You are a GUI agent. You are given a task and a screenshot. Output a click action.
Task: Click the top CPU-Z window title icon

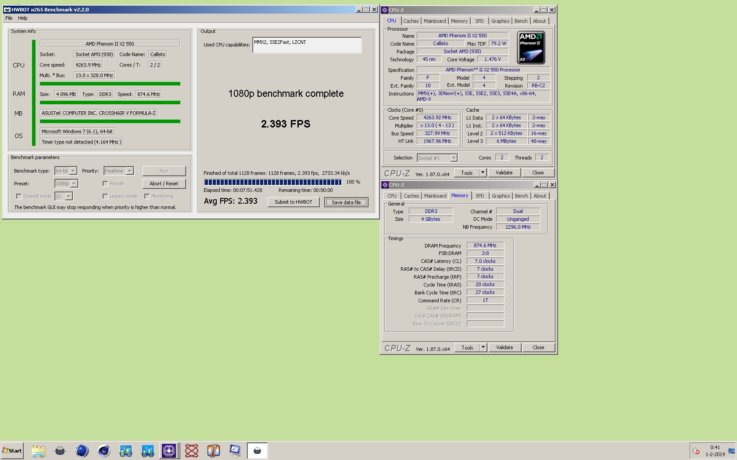click(x=385, y=10)
